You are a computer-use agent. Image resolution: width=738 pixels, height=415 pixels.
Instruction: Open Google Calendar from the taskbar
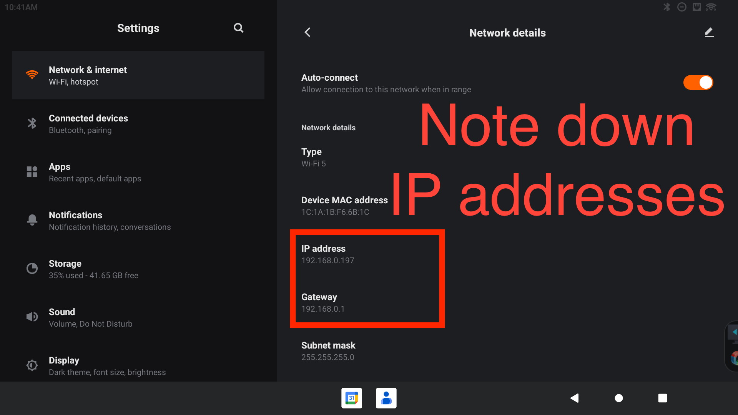pyautogui.click(x=351, y=398)
